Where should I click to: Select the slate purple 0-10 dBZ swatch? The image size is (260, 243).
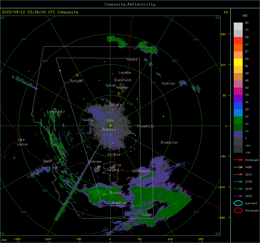(x=238, y=134)
